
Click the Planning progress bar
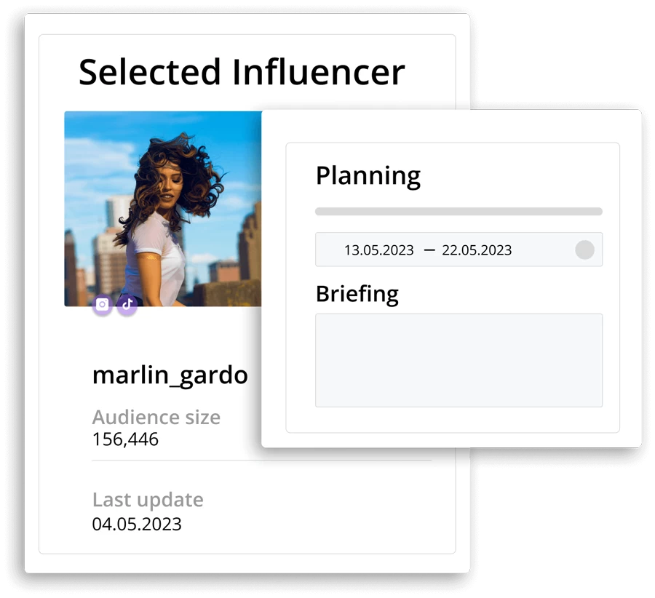coord(458,211)
